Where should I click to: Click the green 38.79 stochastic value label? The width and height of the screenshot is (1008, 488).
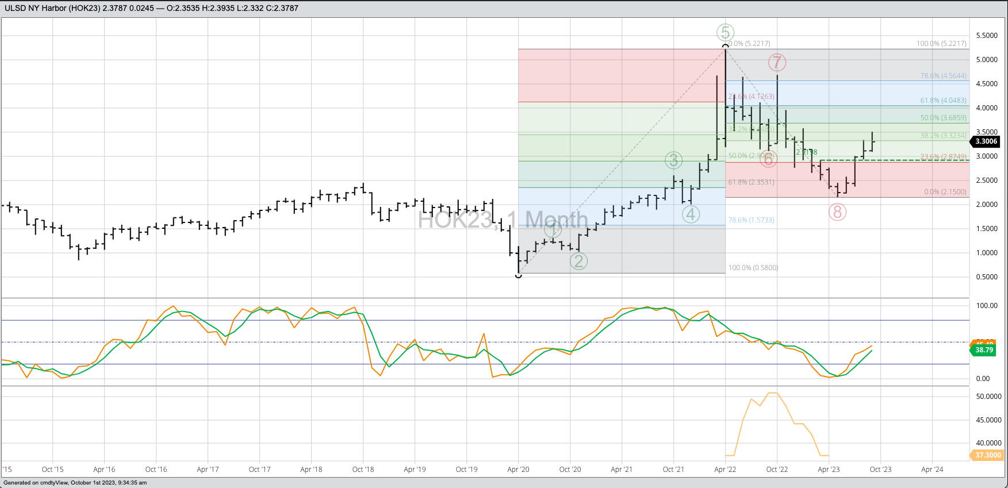point(984,350)
